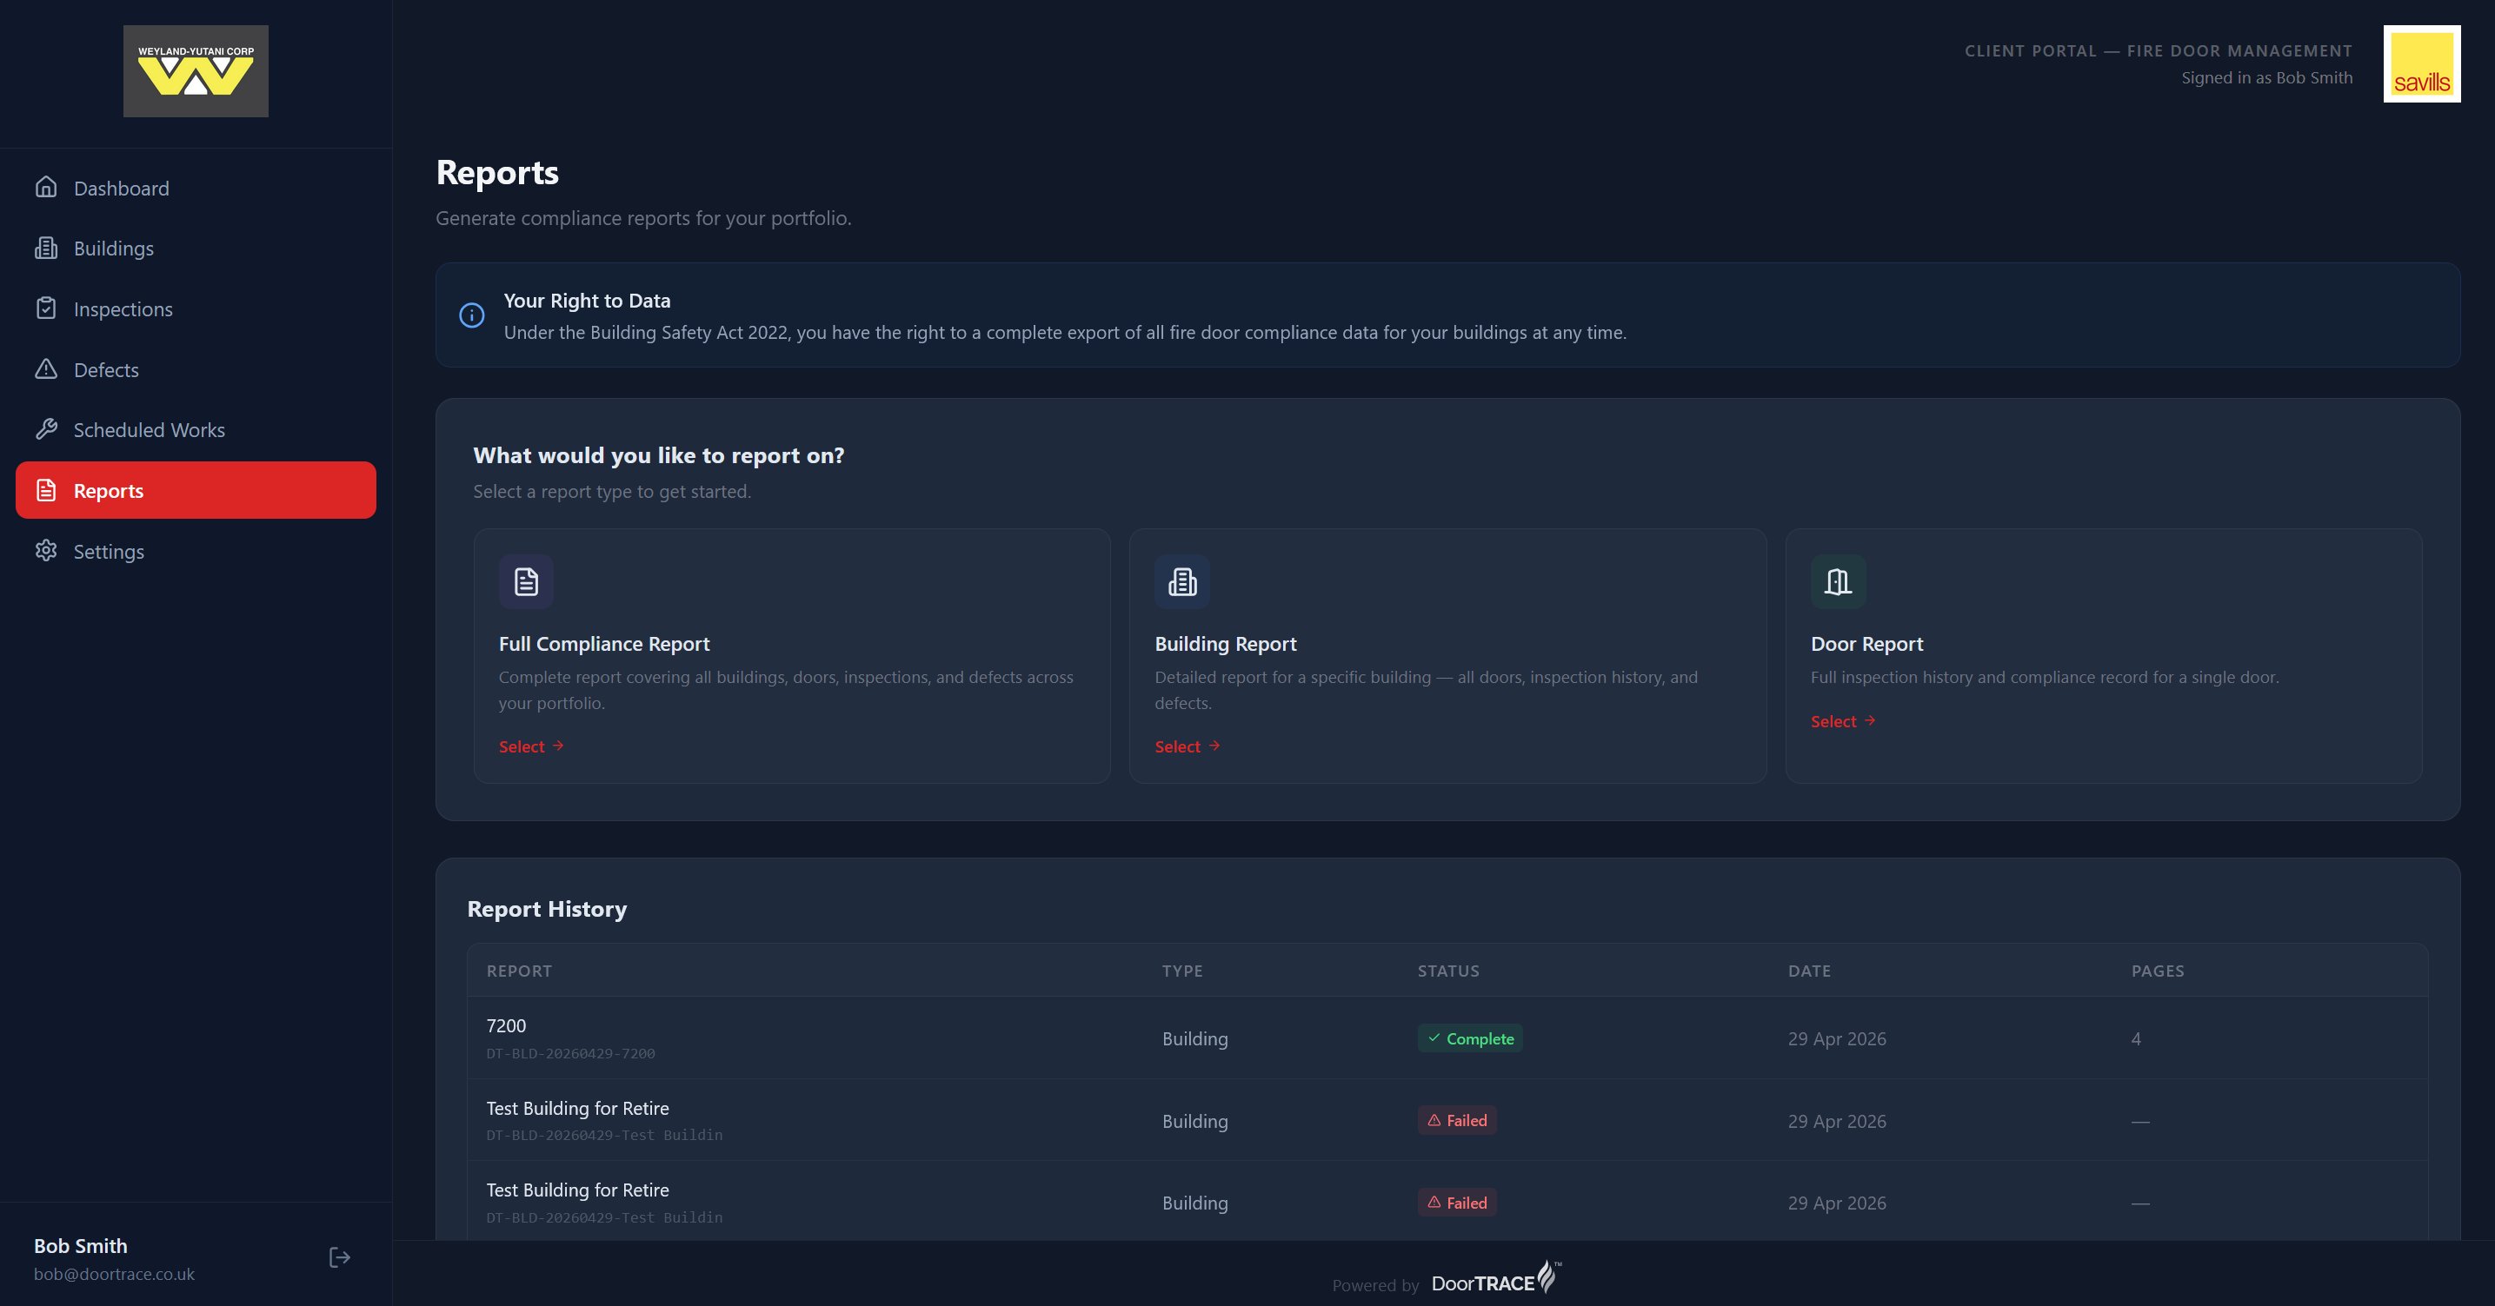Click the Full Compliance Report document icon
The width and height of the screenshot is (2495, 1306).
pyautogui.click(x=526, y=582)
